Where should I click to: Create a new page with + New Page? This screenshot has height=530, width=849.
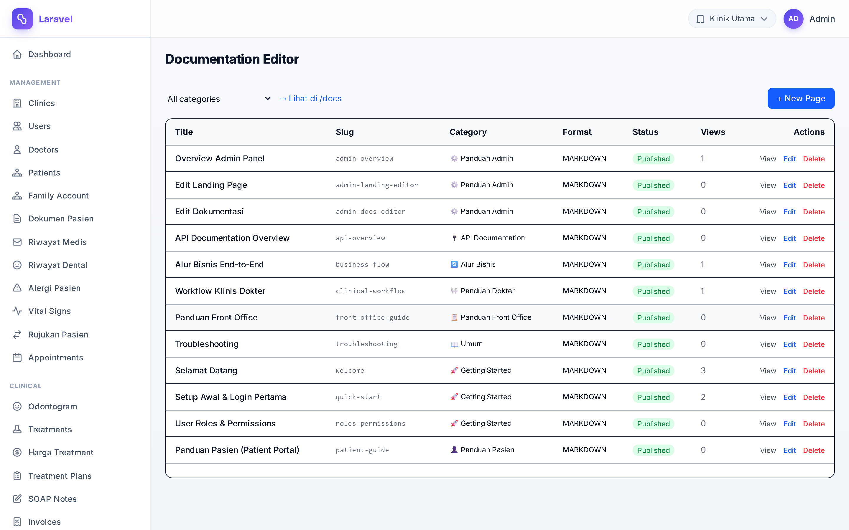[801, 99]
